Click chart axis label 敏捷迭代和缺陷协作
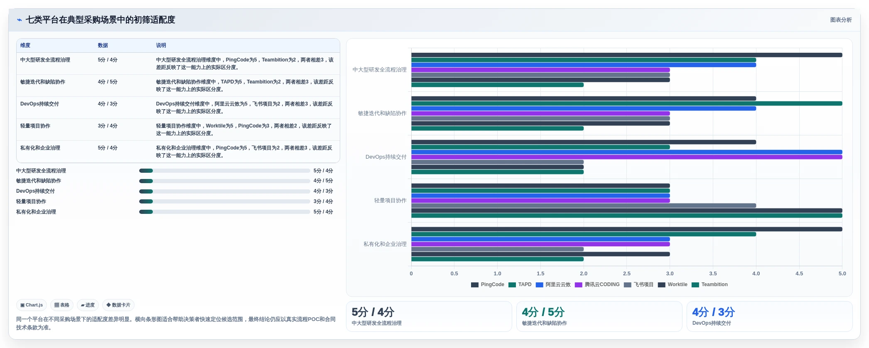The image size is (869, 348). coord(382,113)
